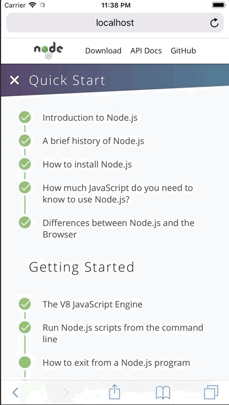229x405 pixels.
Task: Go to the GitHub nav link
Action: point(183,51)
